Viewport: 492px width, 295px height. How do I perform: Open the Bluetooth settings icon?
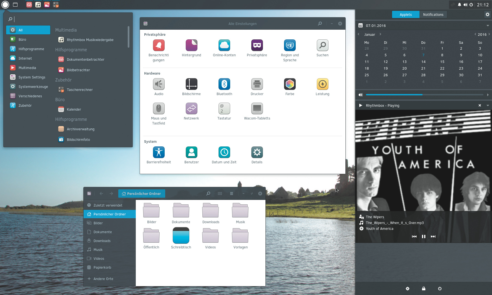coord(224,84)
